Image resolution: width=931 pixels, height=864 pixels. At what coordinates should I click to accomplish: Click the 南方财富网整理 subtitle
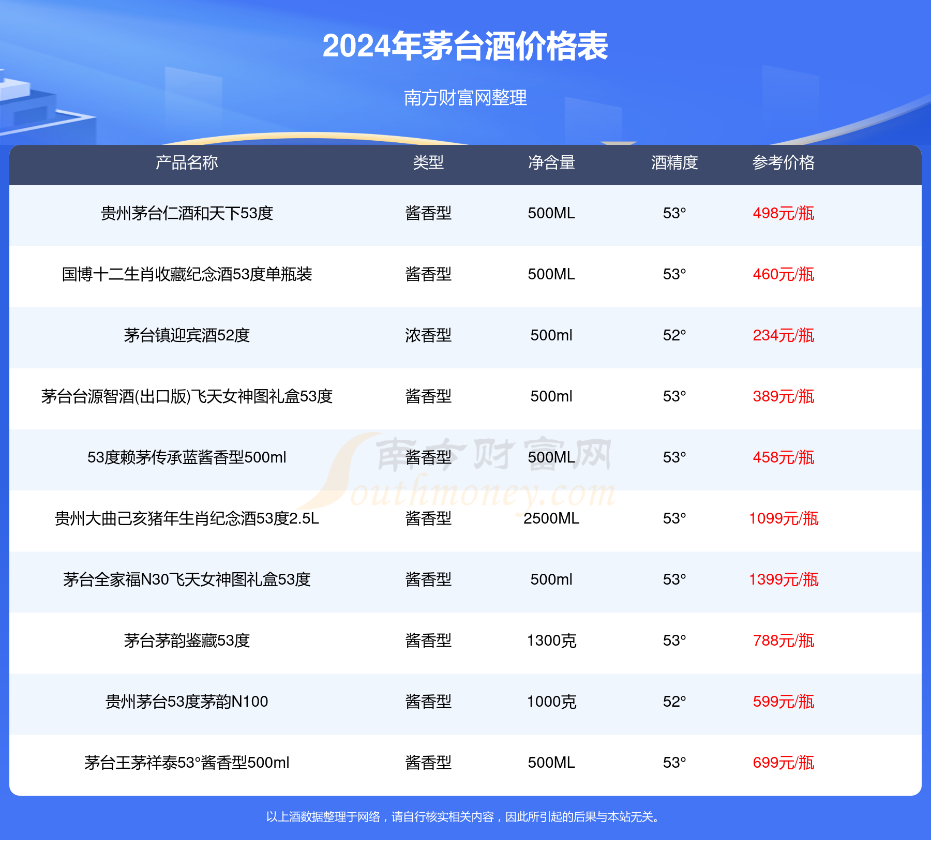point(465,98)
